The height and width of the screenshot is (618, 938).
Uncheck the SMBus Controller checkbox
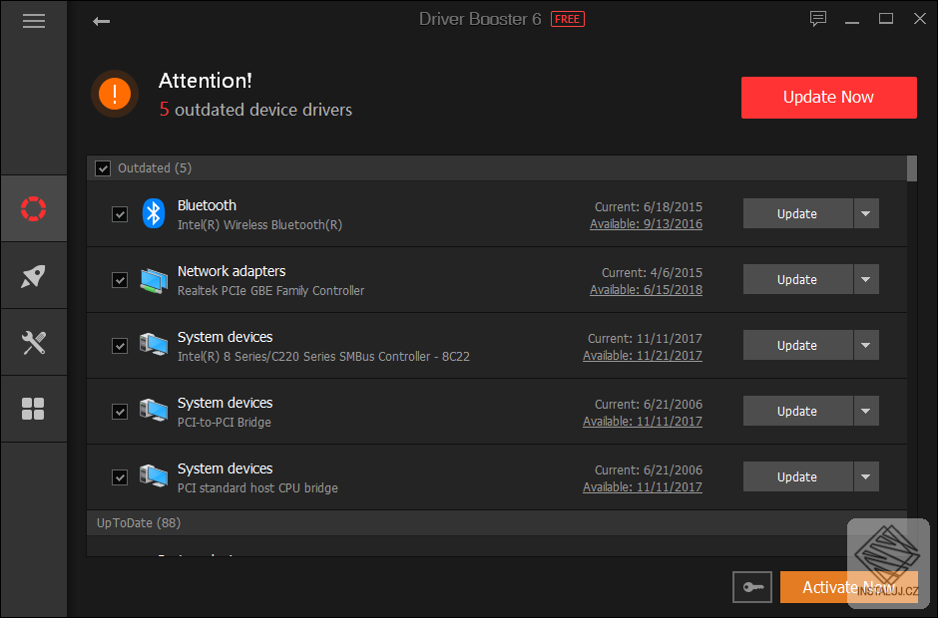(120, 346)
